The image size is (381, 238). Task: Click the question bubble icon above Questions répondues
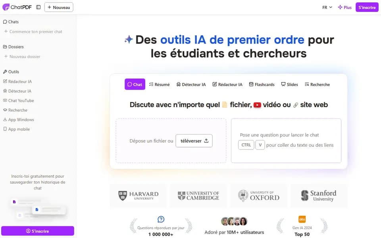coord(161,219)
